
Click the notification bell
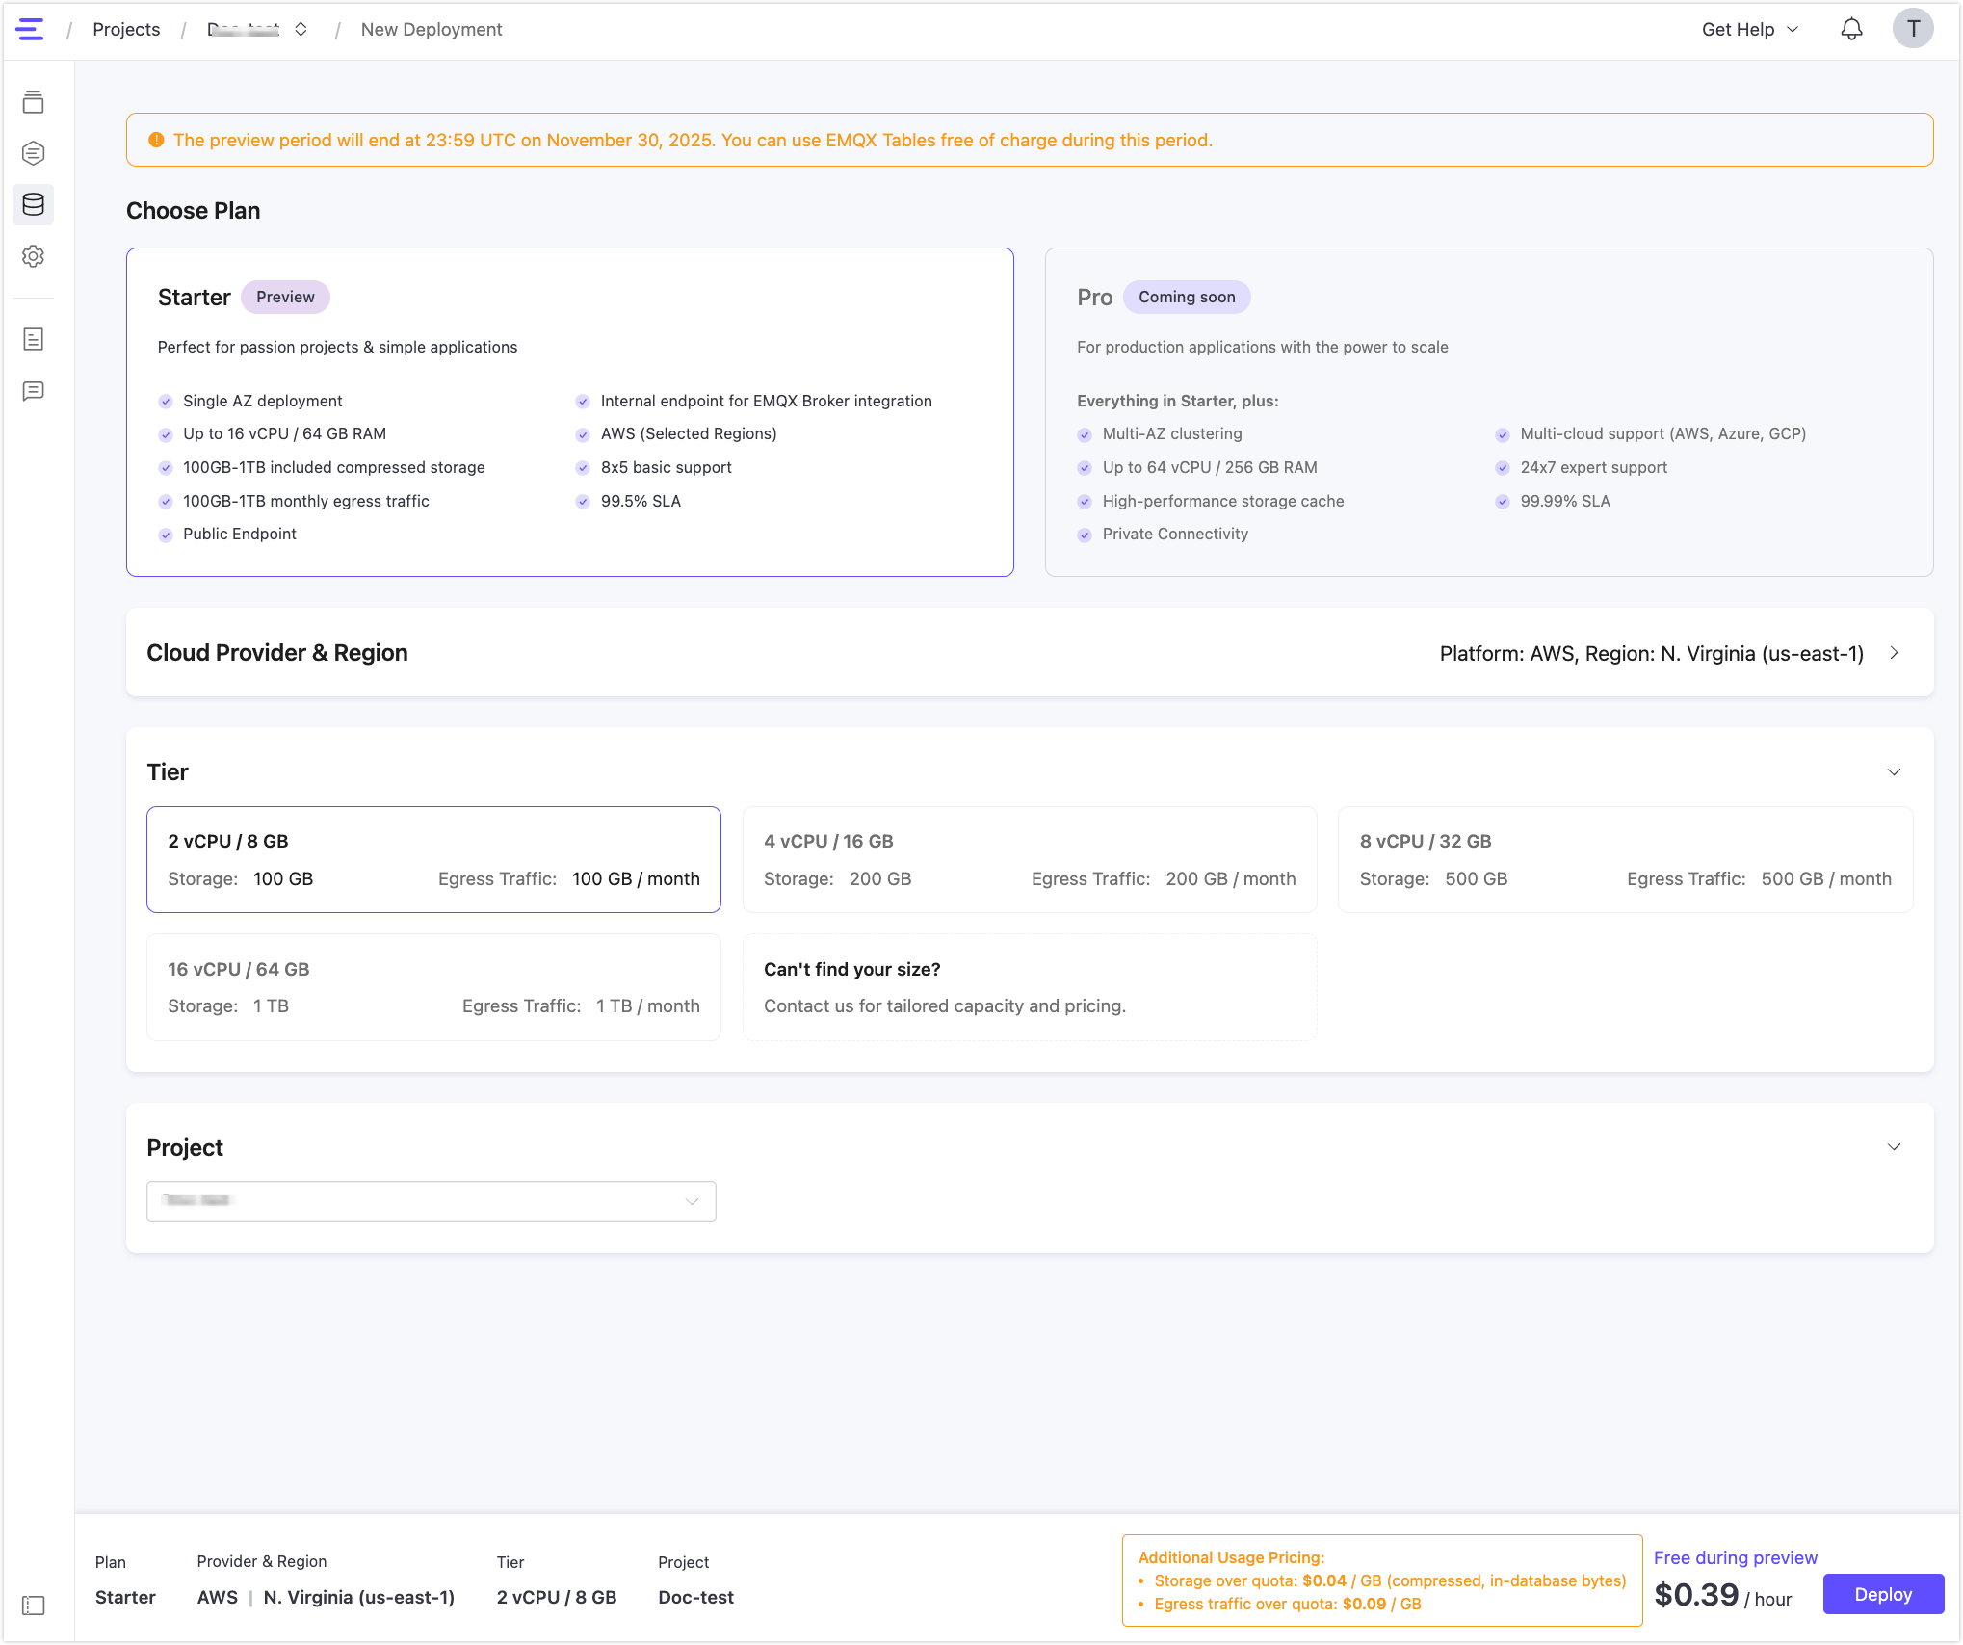1851,29
